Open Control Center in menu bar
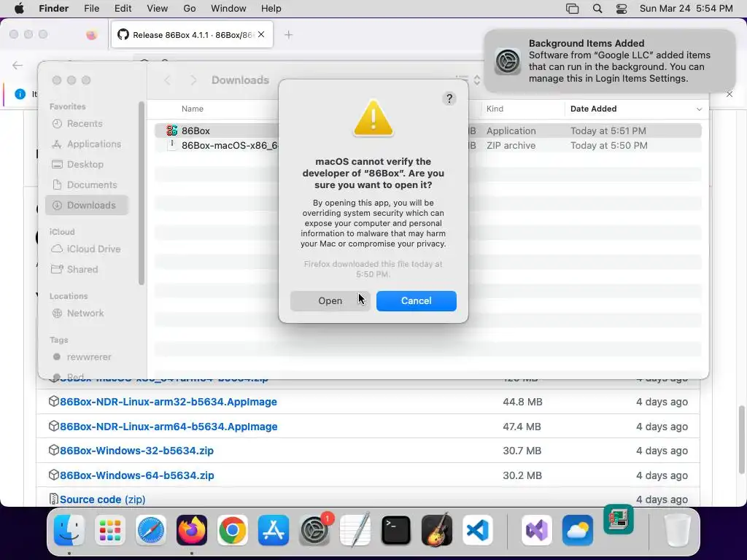Viewport: 747px width, 560px height. click(622, 9)
